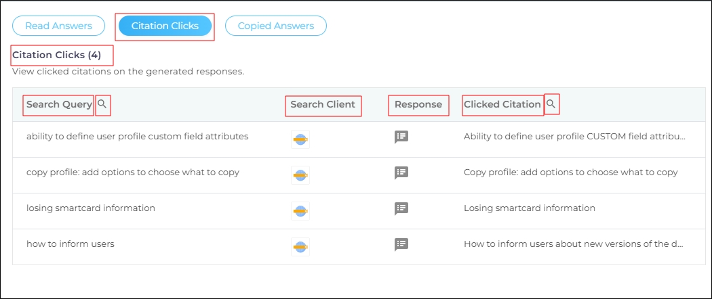
Task: Click search icon next to Search Query
Action: click(102, 104)
